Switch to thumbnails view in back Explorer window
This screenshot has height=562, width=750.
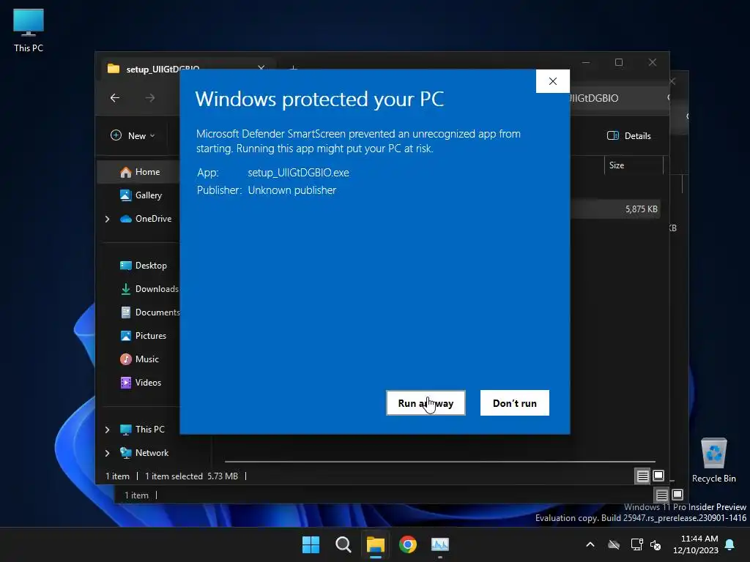tap(677, 495)
